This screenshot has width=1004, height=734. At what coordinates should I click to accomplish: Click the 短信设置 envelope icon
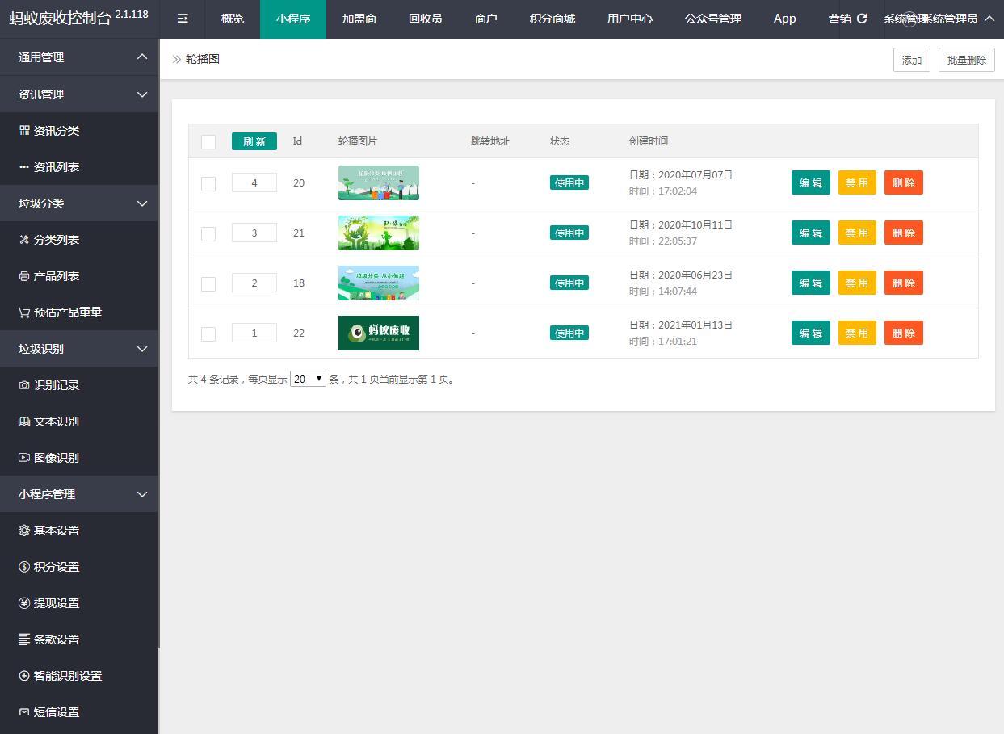tap(24, 711)
